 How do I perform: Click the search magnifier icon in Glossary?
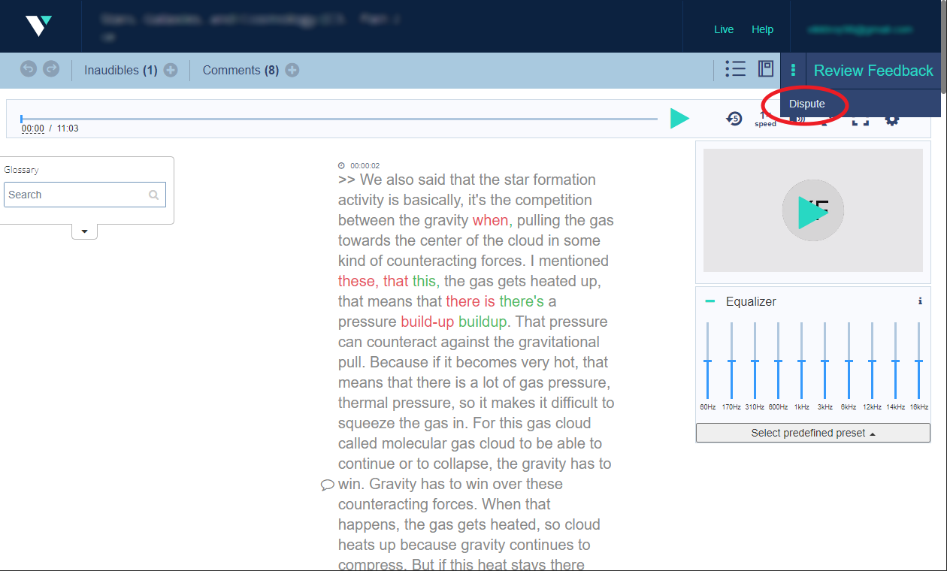tap(154, 195)
